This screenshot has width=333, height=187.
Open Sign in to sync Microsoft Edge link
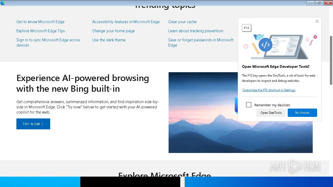tap(48, 43)
